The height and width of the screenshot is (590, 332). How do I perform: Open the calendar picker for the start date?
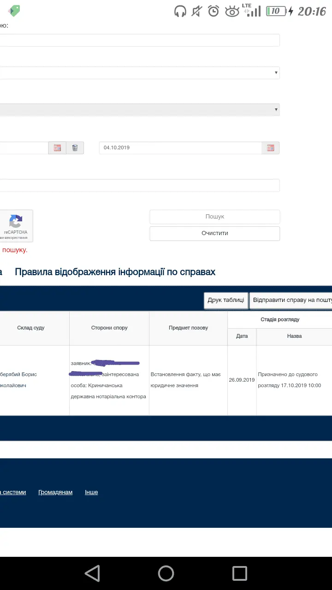coord(57,148)
